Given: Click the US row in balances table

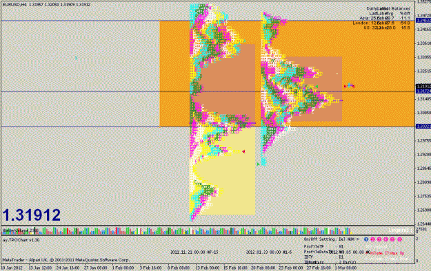Looking at the screenshot, I should pos(387,28).
